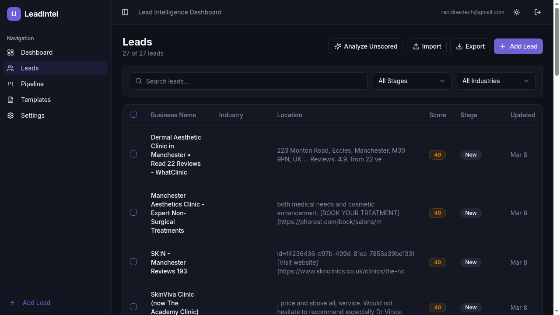Open Settings from navigation
This screenshot has height=315, width=560.
(56, 115)
